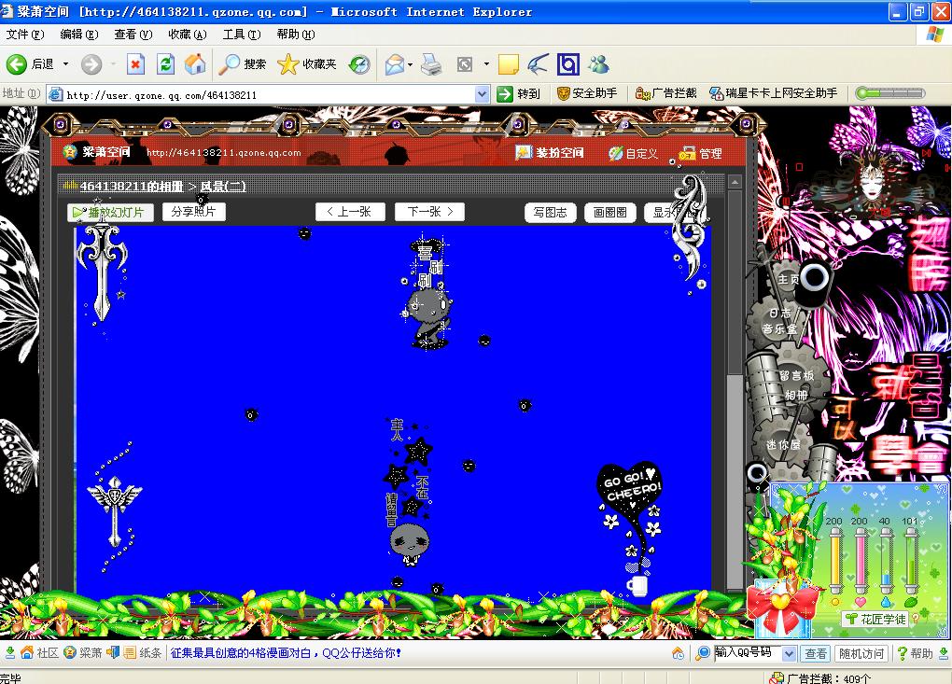Open 社区 in the bottom Qzone bar

[40, 653]
